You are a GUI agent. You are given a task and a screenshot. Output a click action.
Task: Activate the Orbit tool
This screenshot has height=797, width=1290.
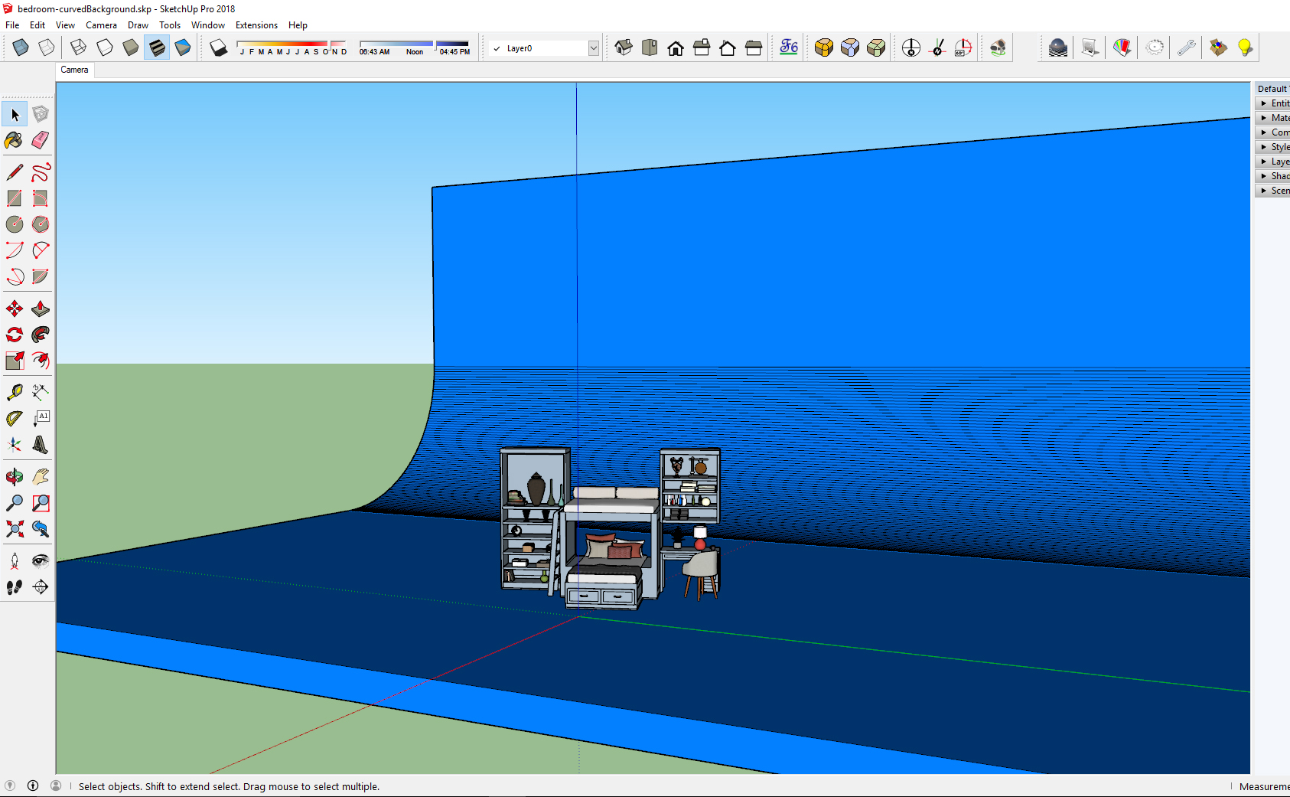(x=14, y=477)
